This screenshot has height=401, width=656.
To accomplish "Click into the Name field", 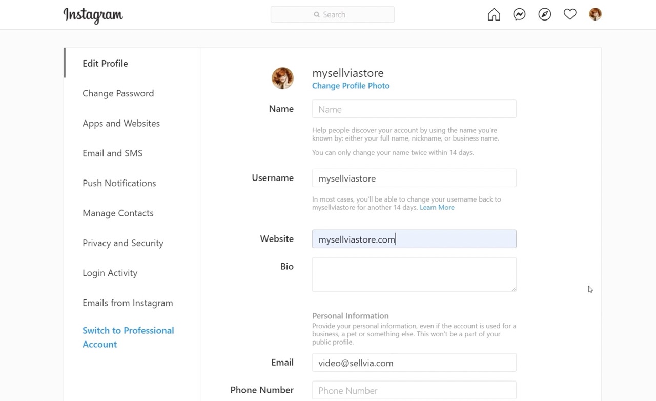I will click(x=414, y=109).
